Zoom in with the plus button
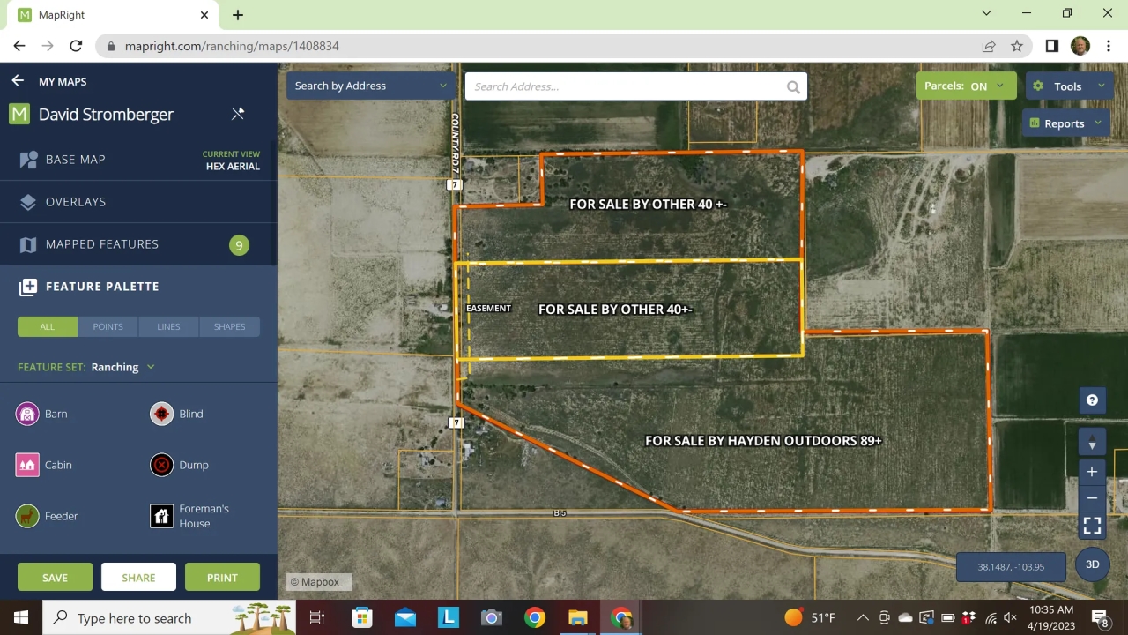This screenshot has height=635, width=1128. [x=1092, y=472]
